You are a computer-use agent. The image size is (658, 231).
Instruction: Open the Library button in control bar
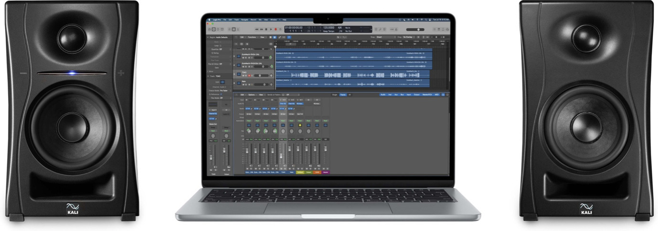pyautogui.click(x=209, y=29)
